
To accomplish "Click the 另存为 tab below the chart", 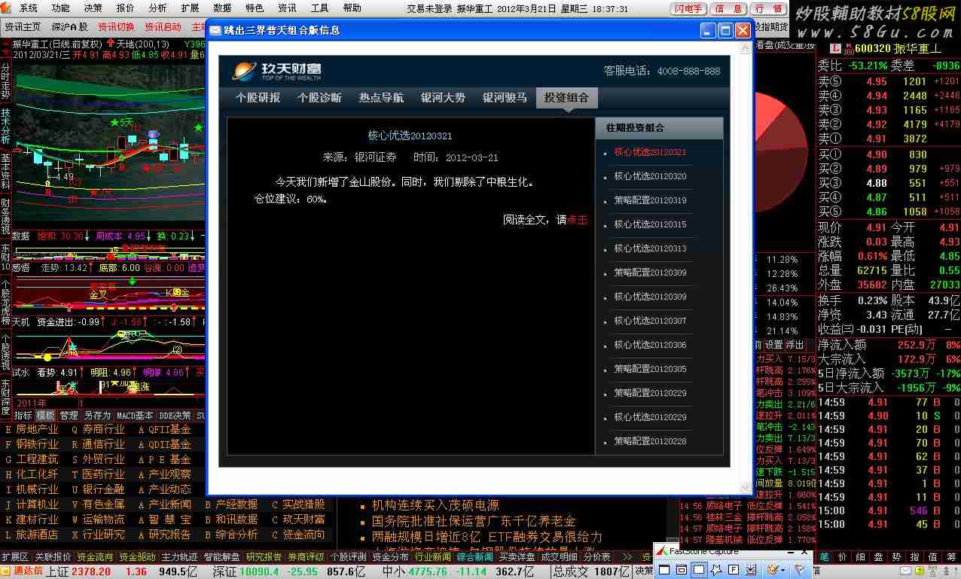I will coord(97,416).
